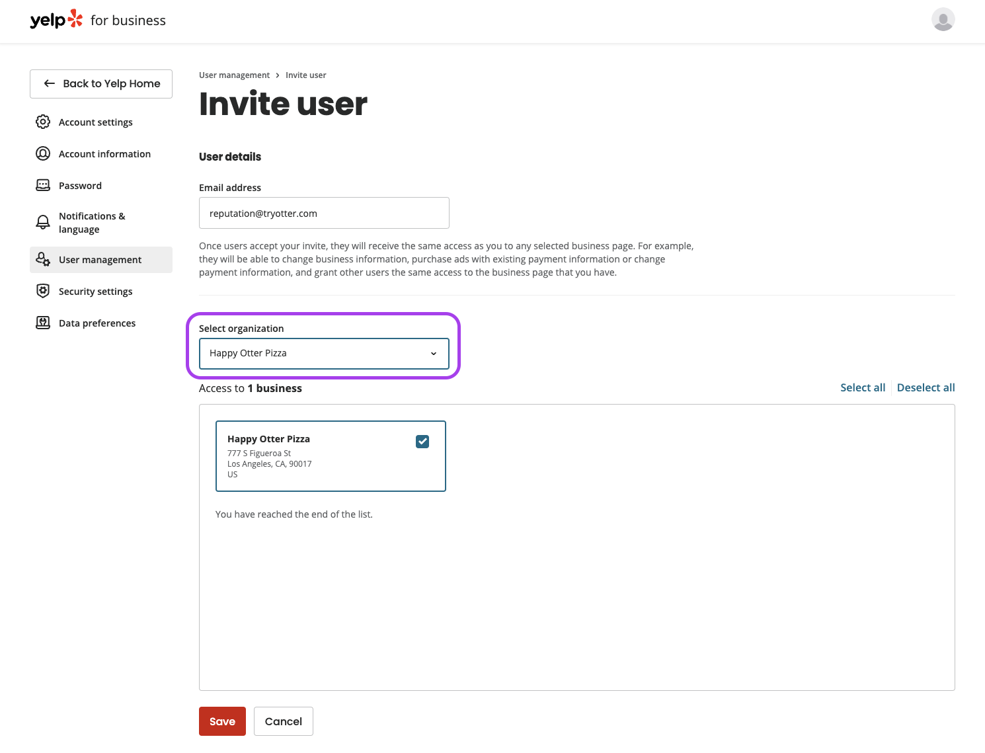Viewport: 985px width, 753px height.
Task: Click the back arrow icon in Back to Yelp Home
Action: [50, 83]
